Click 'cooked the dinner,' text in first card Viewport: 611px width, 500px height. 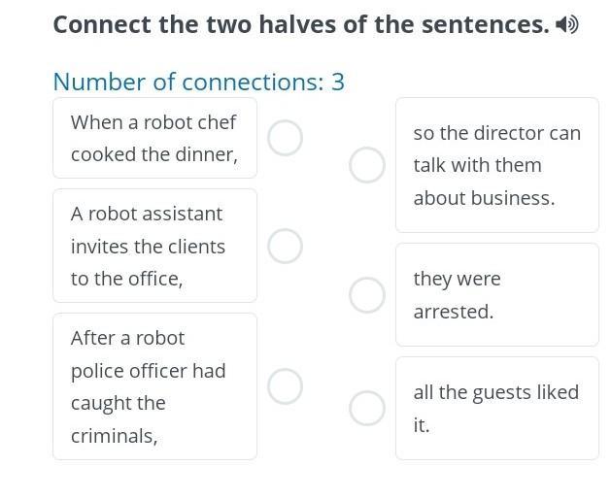[x=153, y=154]
